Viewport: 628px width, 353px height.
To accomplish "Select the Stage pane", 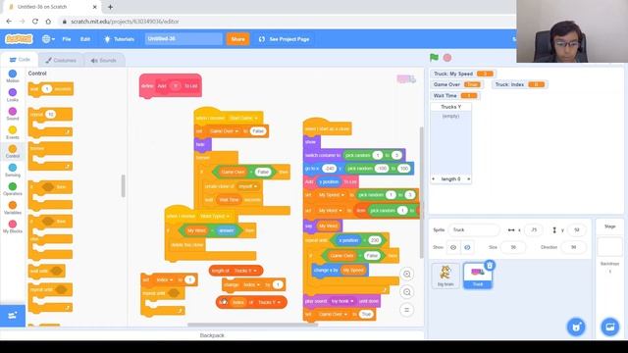I will 609,246.
